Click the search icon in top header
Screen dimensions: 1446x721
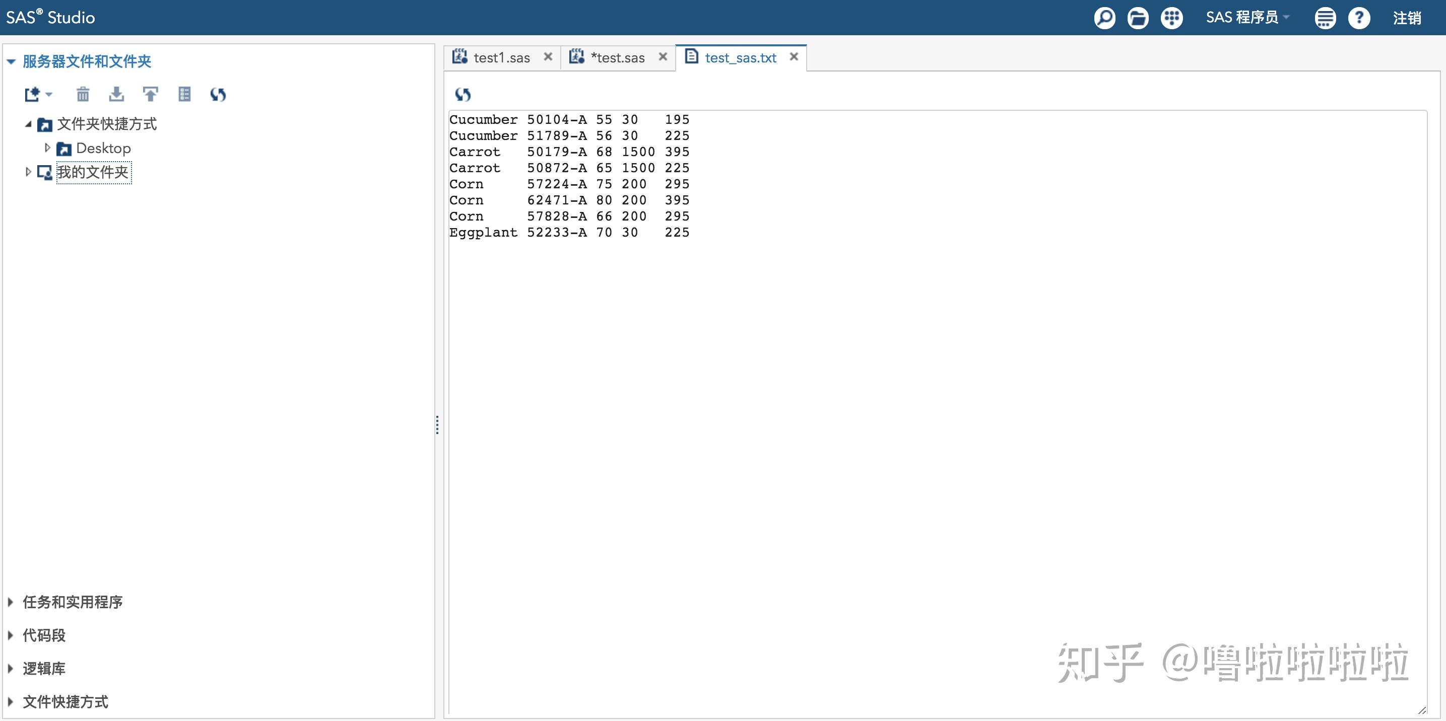point(1104,18)
